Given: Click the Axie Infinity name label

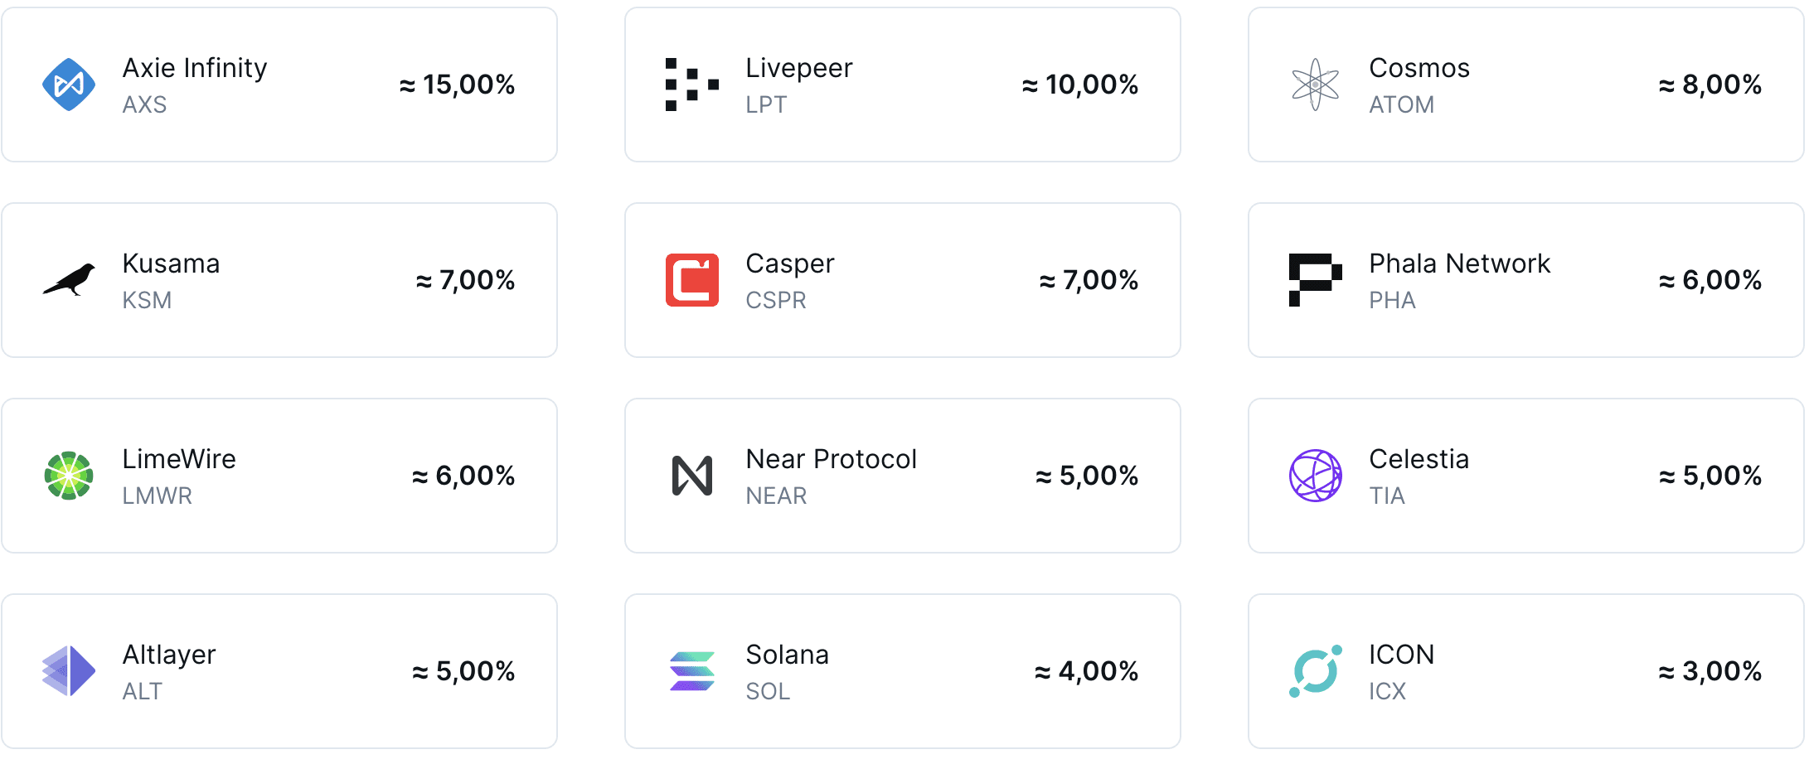Looking at the screenshot, I should (x=195, y=68).
